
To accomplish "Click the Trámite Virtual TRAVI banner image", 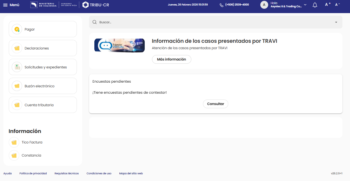I will pos(119,45).
